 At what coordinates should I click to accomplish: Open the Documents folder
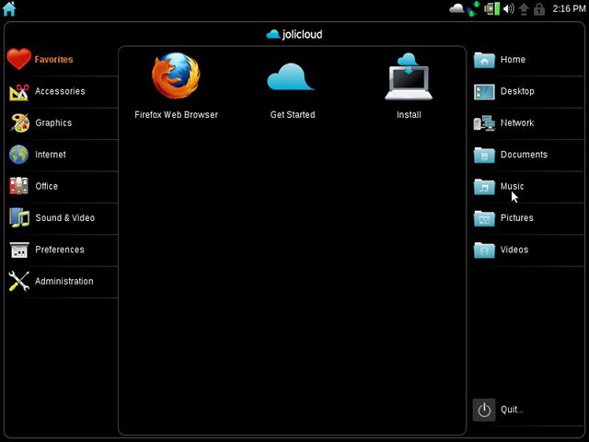(x=527, y=155)
